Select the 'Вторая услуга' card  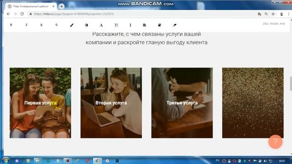111,103
